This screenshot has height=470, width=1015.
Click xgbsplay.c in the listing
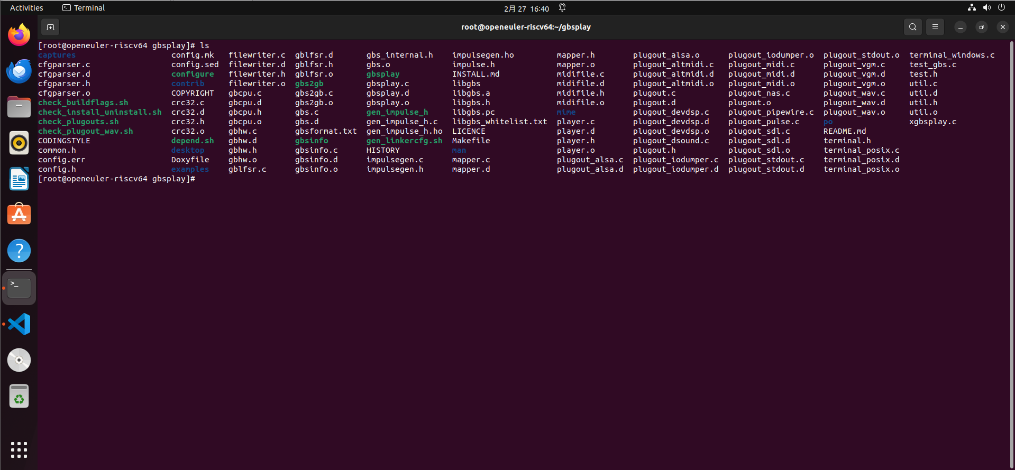pyautogui.click(x=933, y=122)
